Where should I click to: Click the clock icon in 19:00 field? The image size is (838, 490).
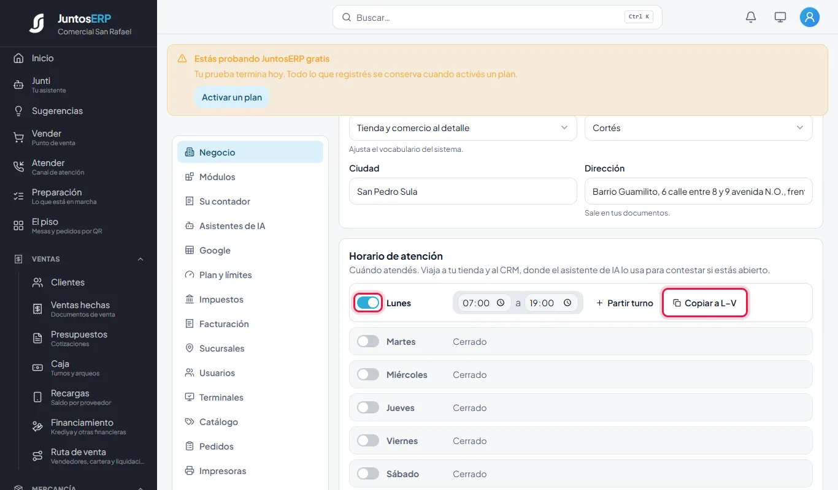pyautogui.click(x=567, y=303)
